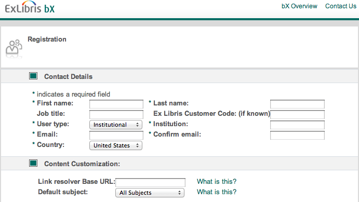
Task: Select the Job title input box
Action: point(116,114)
